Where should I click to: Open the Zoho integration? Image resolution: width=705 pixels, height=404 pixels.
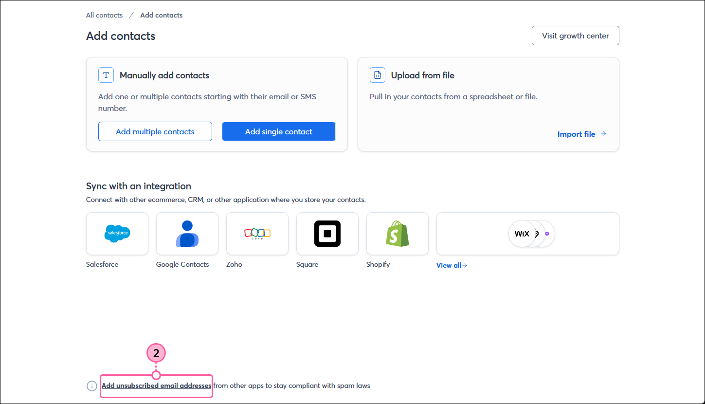[257, 233]
